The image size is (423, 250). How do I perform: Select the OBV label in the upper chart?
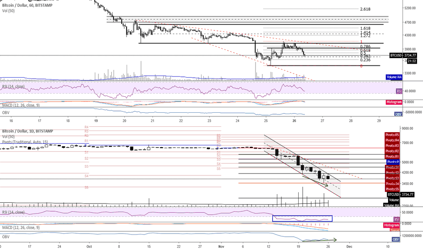point(5,113)
